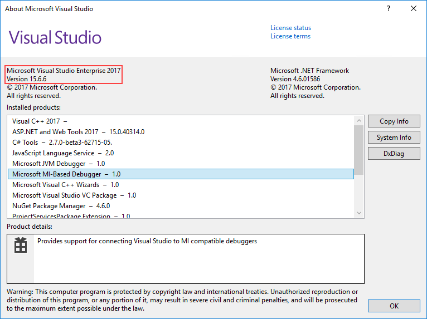Launch DxDiag
Viewport: 427px width, 319px height.
click(x=394, y=154)
